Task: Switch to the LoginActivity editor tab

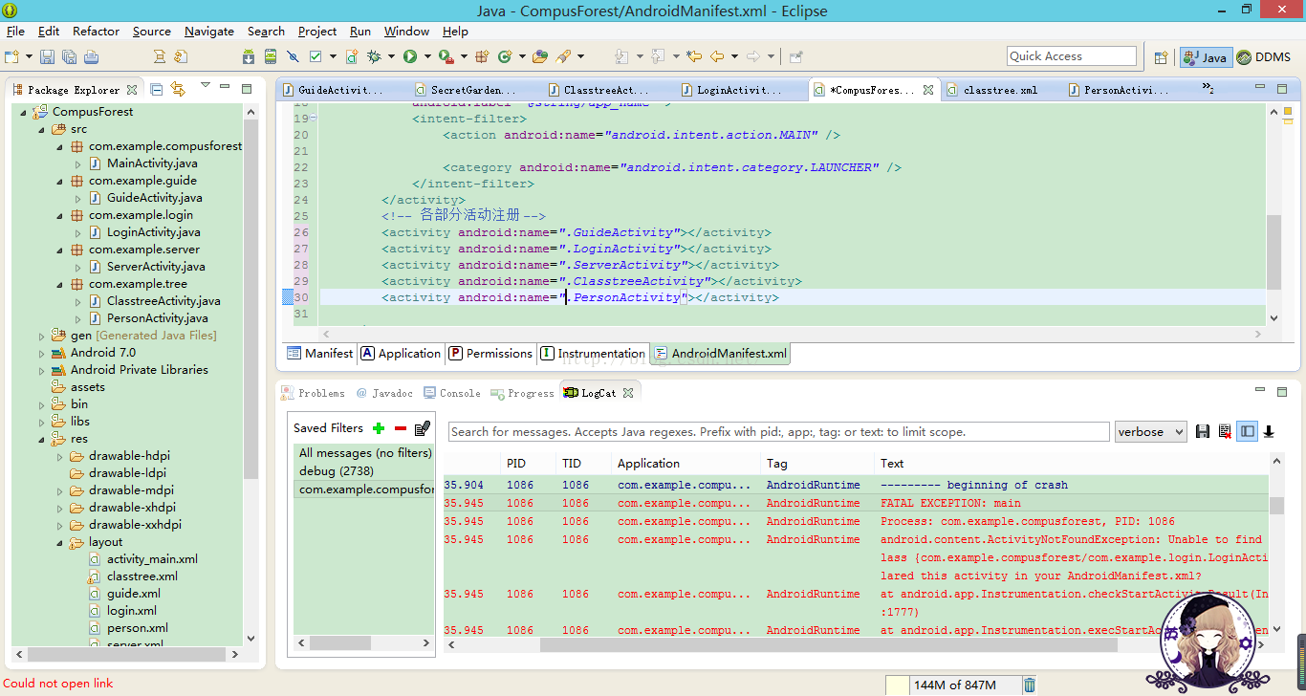Action: [738, 90]
